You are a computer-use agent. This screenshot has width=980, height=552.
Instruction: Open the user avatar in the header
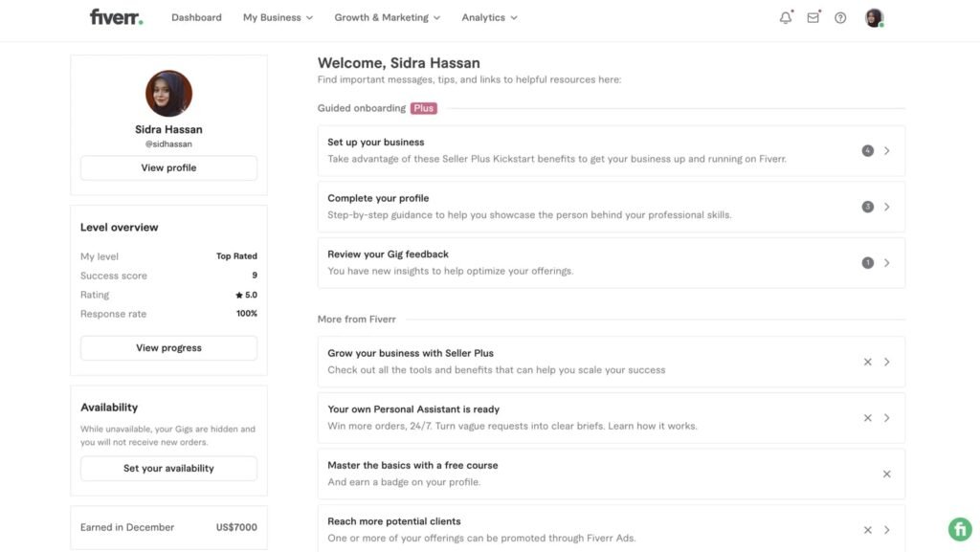[x=874, y=17]
